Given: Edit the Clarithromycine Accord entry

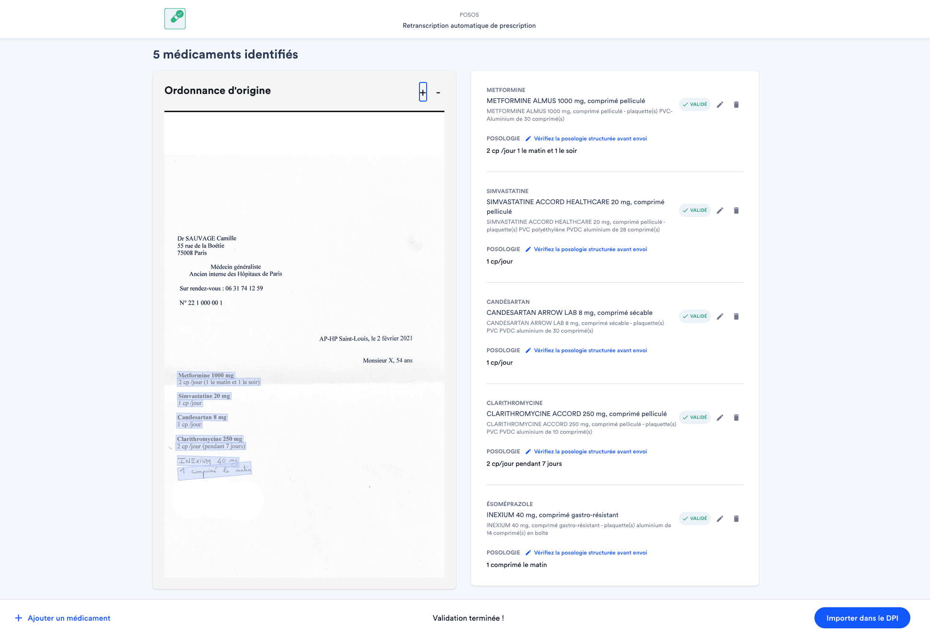Looking at the screenshot, I should (x=720, y=417).
